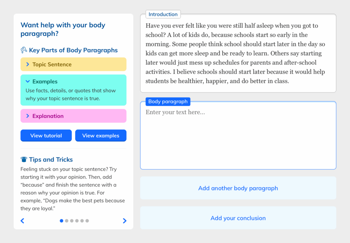The width and height of the screenshot is (350, 243).
Task: Jump to the second tip pagination dot
Action: point(67,221)
